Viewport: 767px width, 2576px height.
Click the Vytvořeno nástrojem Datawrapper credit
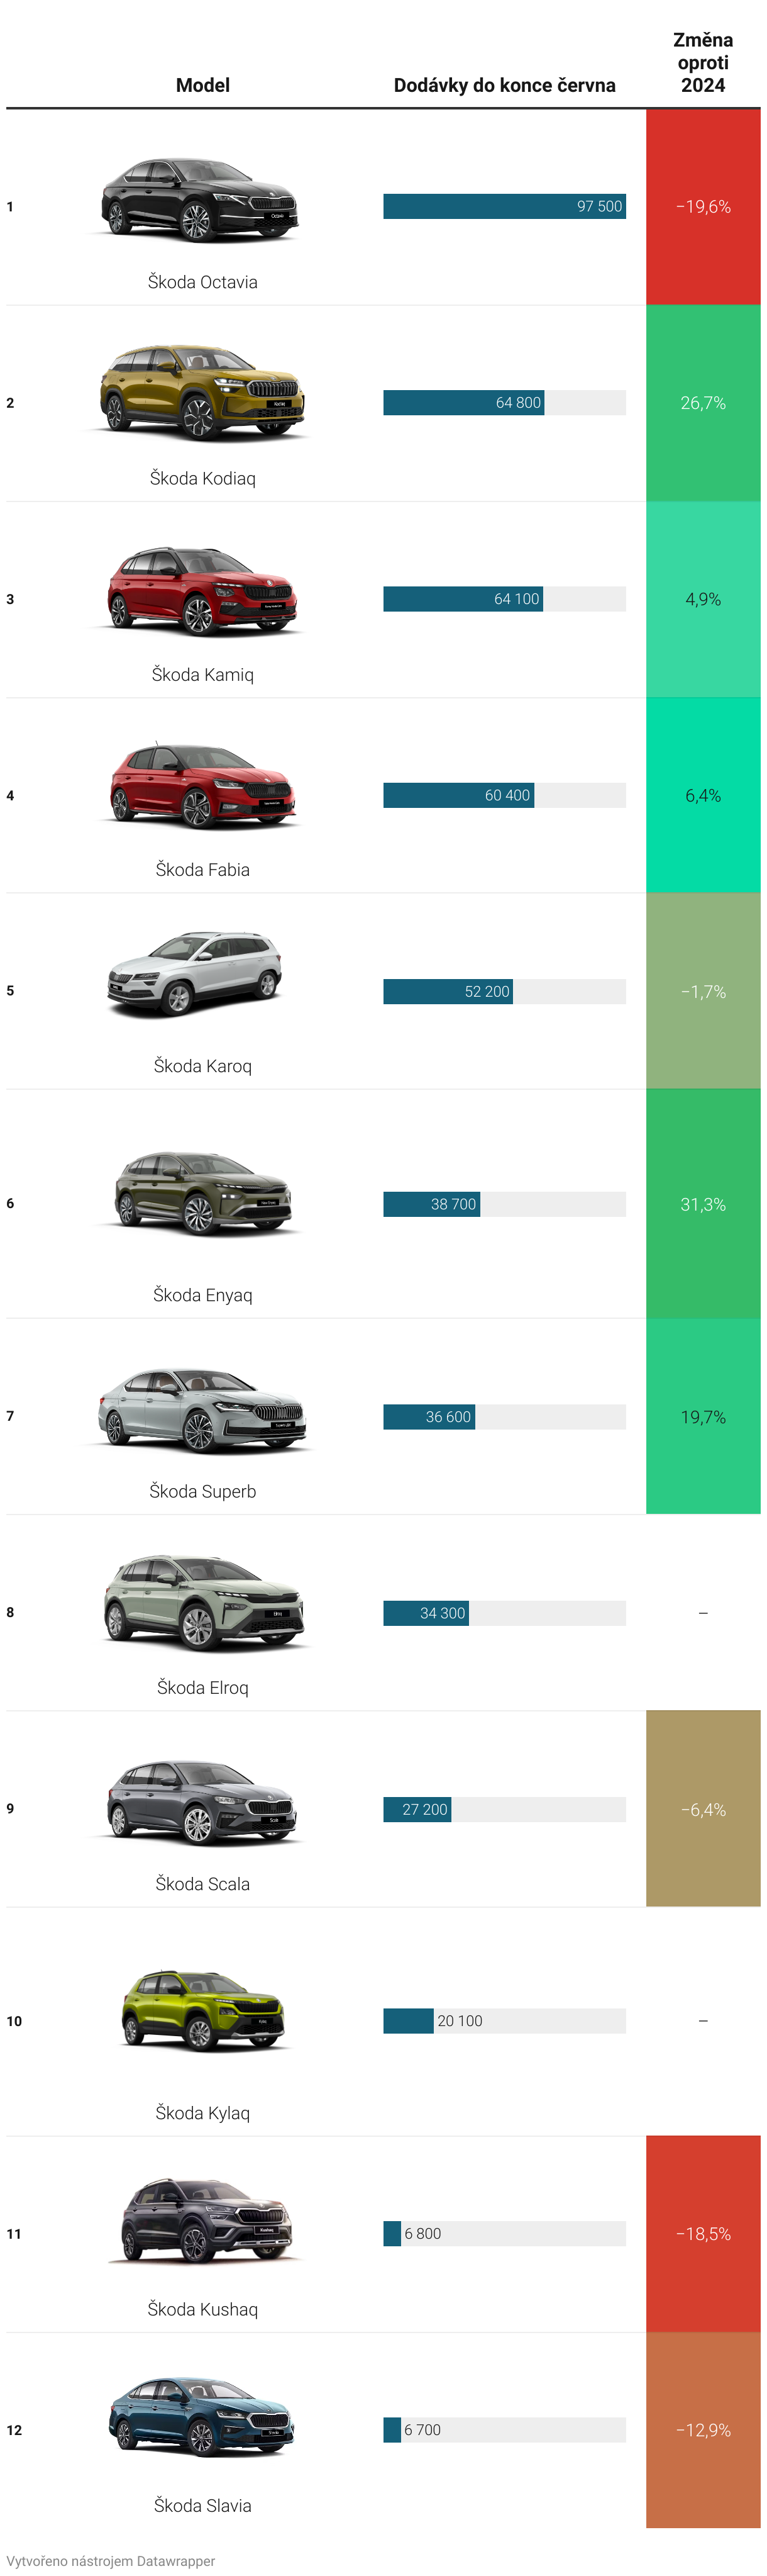pos(111,2561)
